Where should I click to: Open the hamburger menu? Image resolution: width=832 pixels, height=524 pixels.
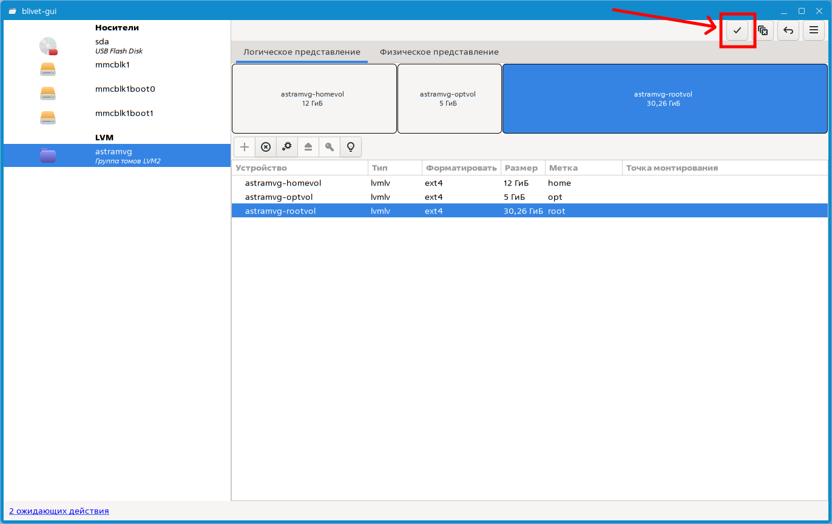[814, 30]
